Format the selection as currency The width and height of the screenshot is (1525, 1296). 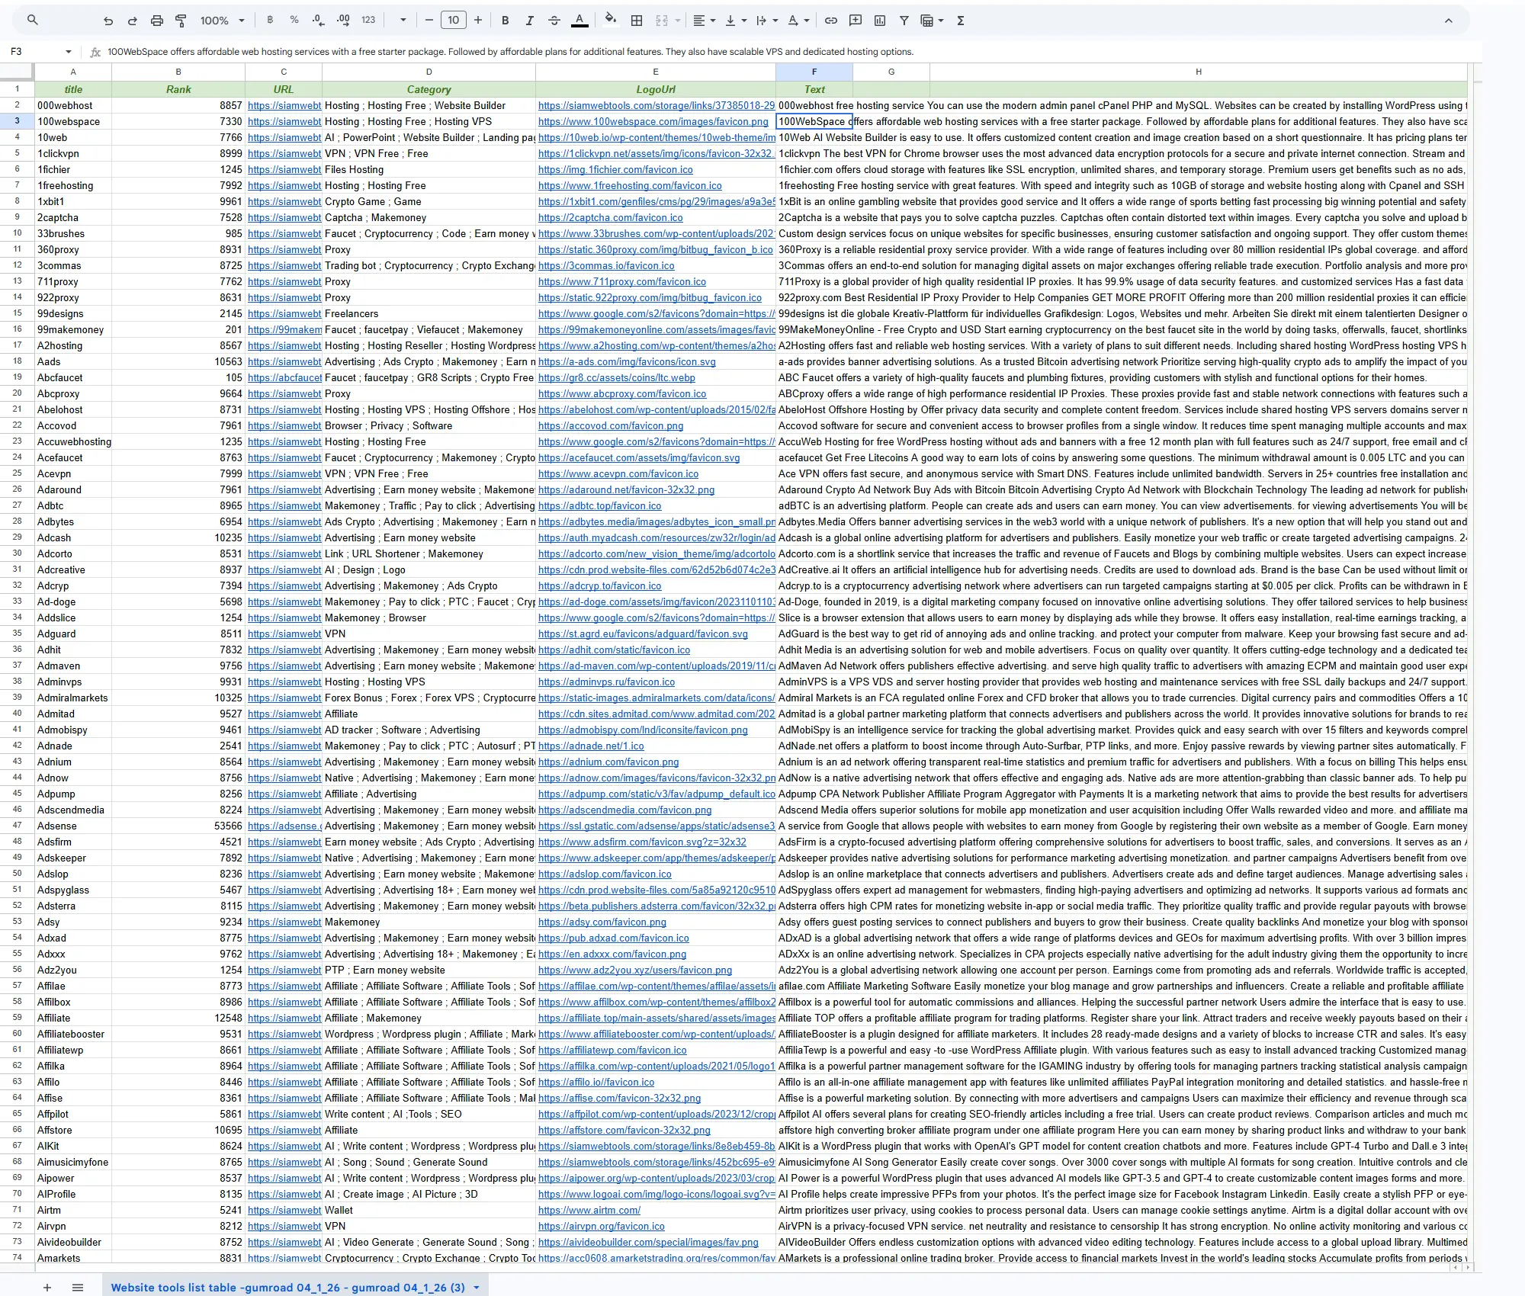pos(270,21)
